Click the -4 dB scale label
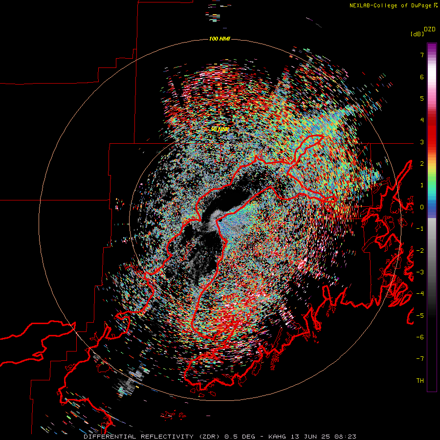 [420, 294]
